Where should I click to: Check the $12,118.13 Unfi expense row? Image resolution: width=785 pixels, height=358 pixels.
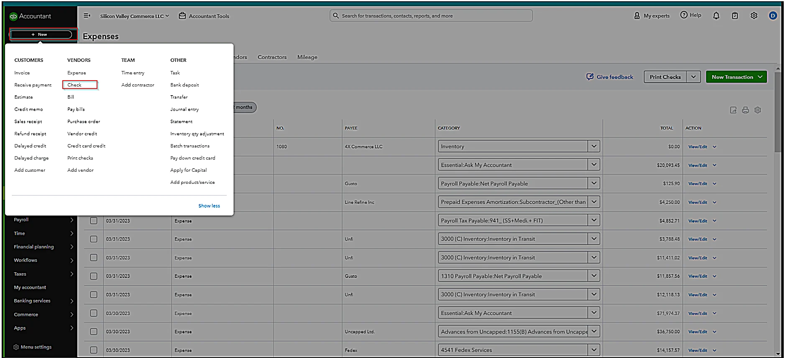pos(94,295)
